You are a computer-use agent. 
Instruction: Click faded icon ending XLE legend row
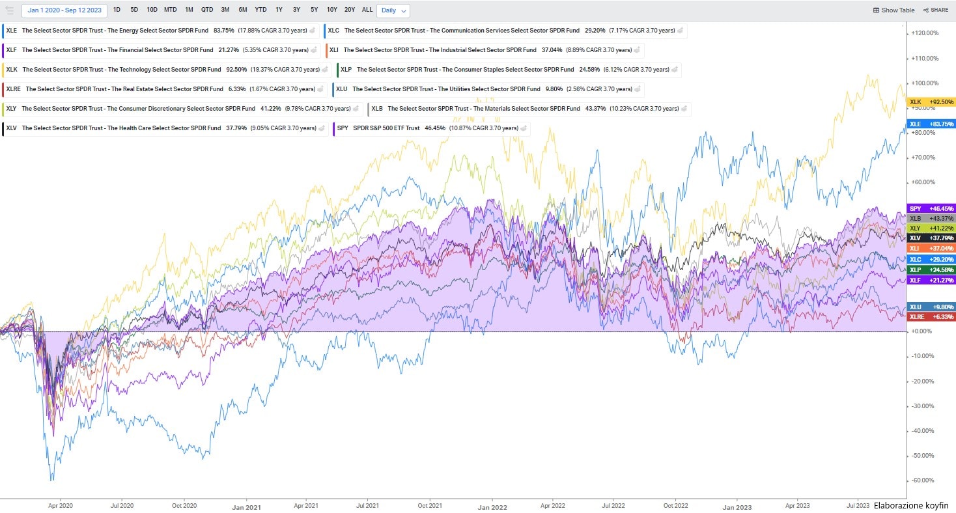313,31
